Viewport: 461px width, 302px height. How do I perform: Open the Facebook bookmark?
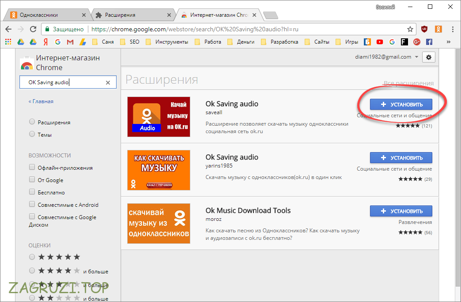429,42
